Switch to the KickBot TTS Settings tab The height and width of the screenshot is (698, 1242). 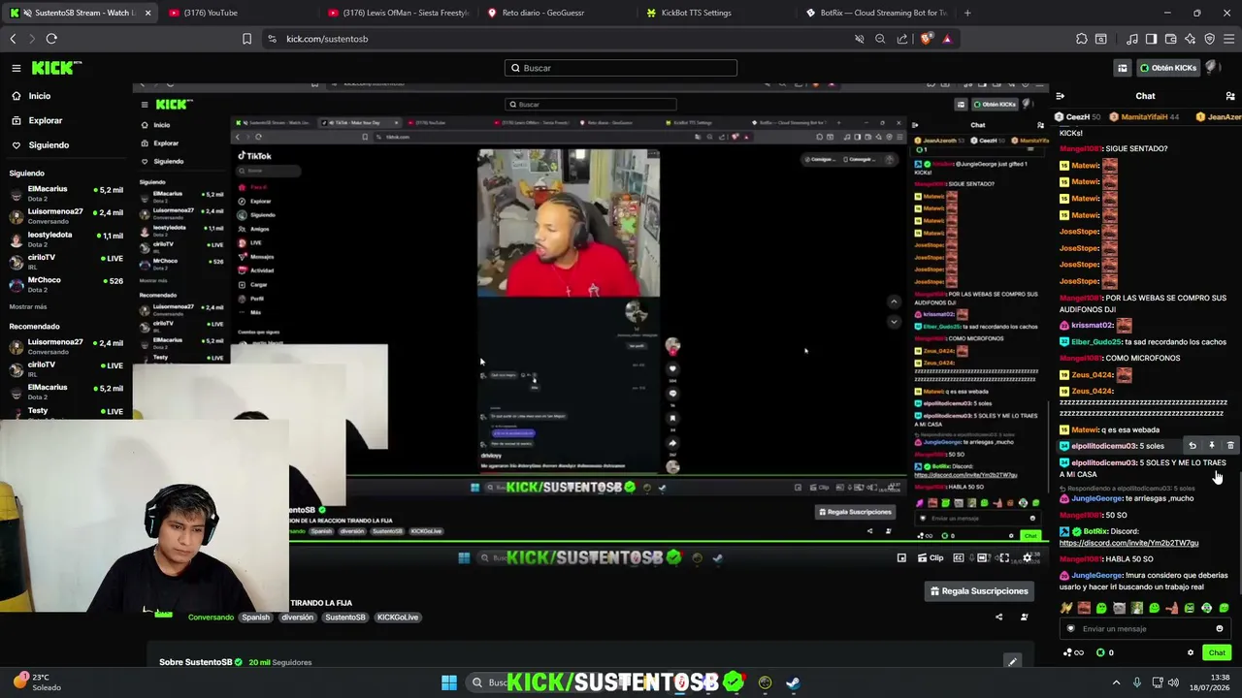tap(714, 13)
